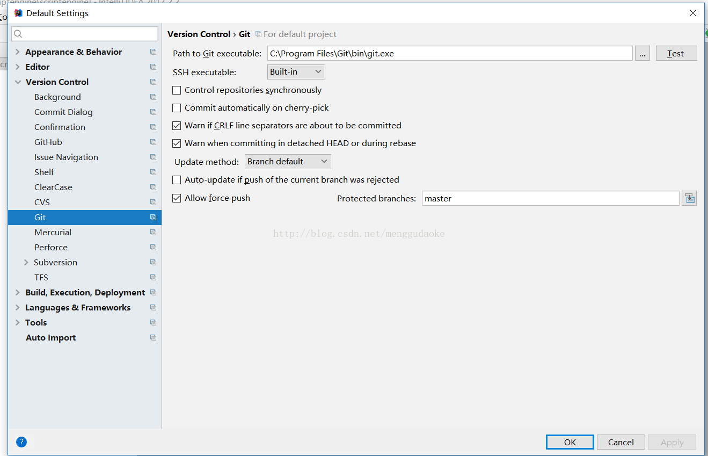Click the project-level icon on the Git row
The height and width of the screenshot is (456, 708).
coord(153,218)
